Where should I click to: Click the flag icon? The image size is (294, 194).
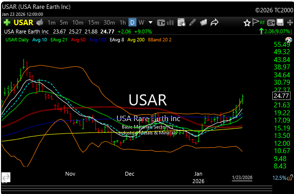point(256,22)
